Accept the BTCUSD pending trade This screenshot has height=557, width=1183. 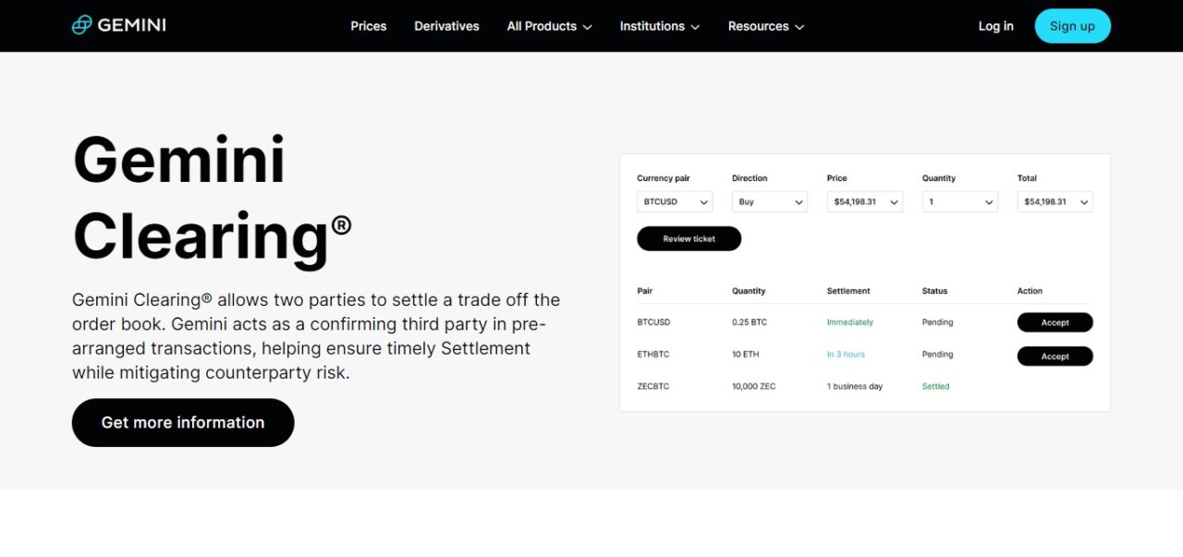click(1055, 322)
